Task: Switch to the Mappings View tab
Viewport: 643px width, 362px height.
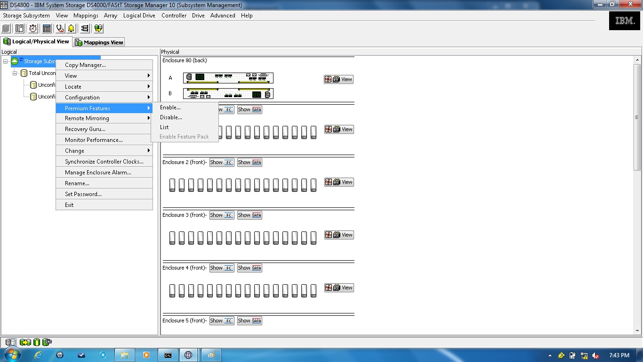Action: (x=99, y=42)
